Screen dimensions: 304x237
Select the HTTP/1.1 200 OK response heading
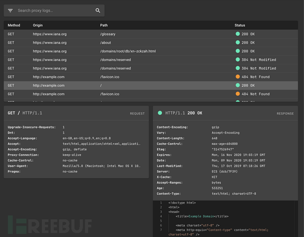(184, 113)
